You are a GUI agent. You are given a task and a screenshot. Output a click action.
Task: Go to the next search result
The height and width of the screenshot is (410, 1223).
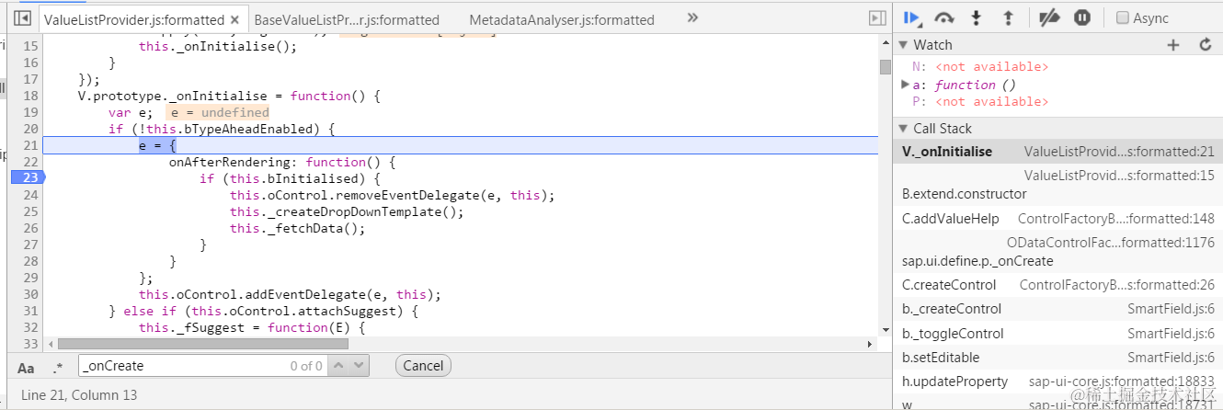[359, 366]
